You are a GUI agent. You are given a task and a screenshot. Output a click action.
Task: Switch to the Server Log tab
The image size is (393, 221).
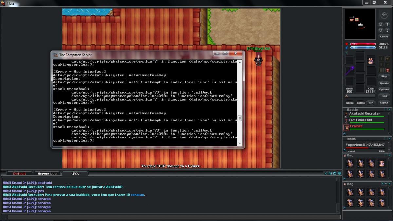pyautogui.click(x=47, y=174)
